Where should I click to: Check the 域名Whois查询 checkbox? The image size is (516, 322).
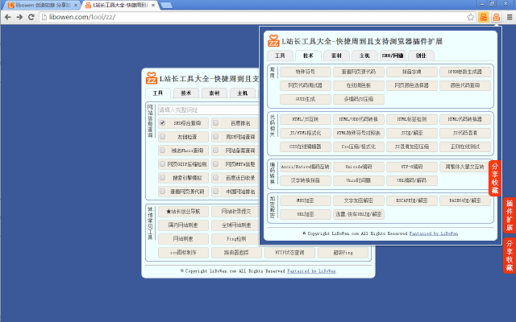point(163,151)
